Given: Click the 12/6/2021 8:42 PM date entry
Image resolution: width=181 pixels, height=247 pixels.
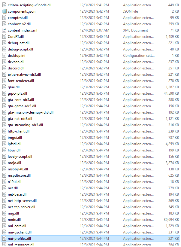Looking at the screenshot, I should (95, 56).
